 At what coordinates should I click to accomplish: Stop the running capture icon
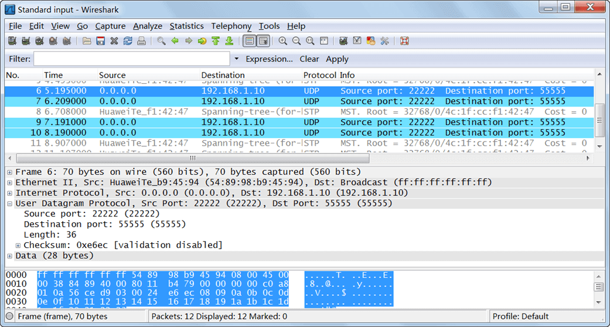(x=53, y=41)
